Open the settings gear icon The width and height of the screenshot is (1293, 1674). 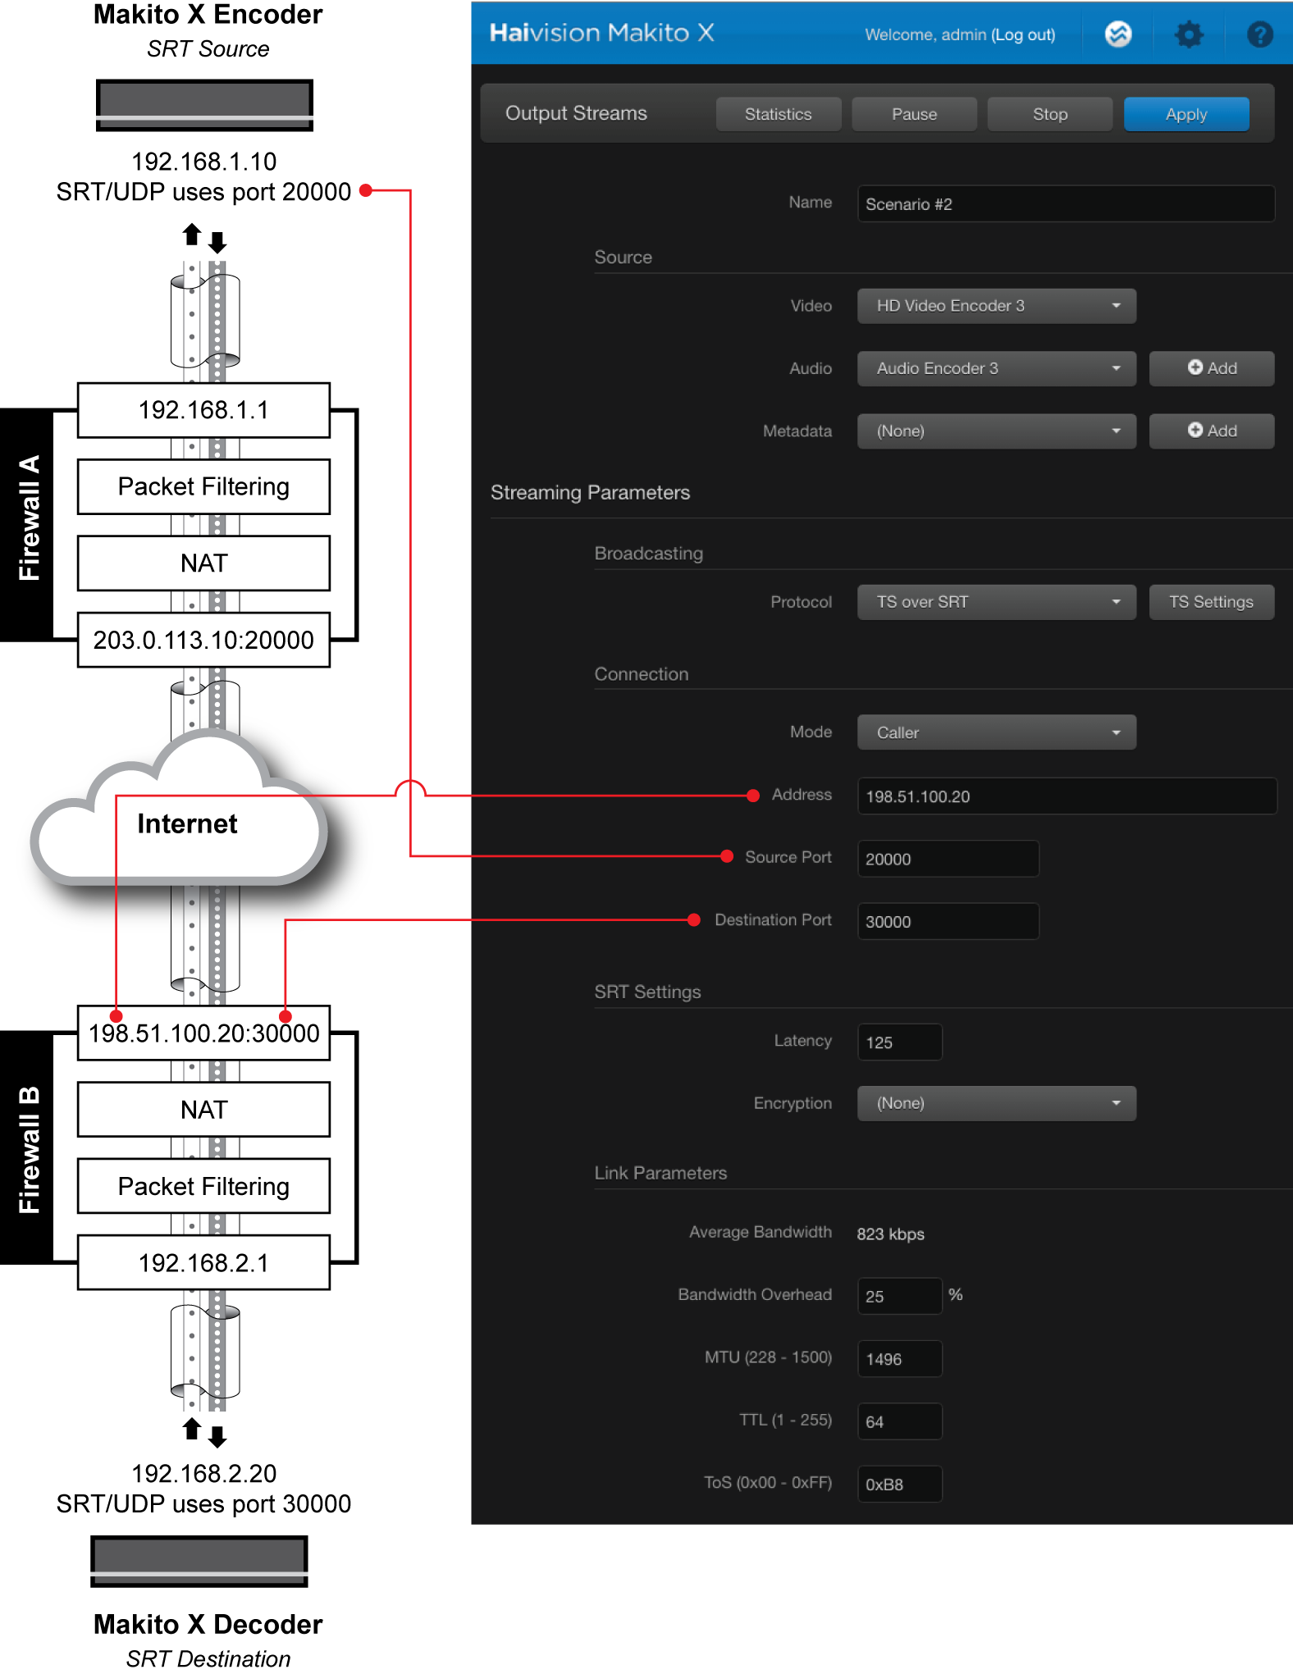[x=1188, y=34]
